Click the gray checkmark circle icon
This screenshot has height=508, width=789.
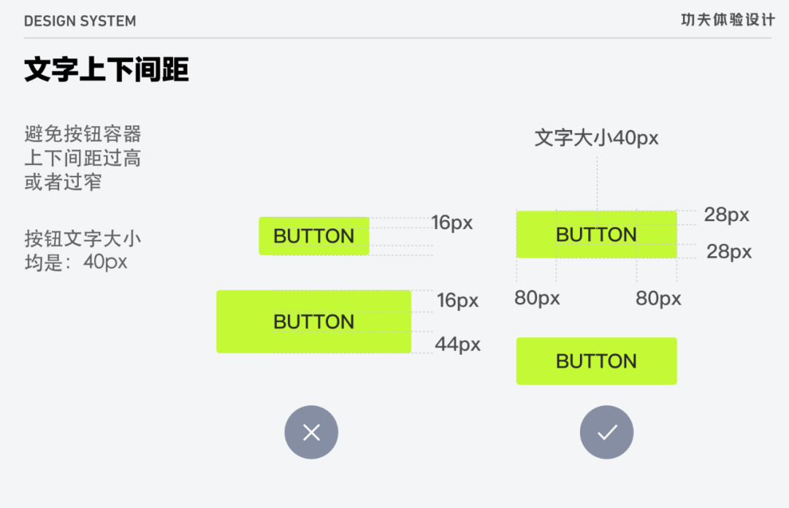click(606, 432)
